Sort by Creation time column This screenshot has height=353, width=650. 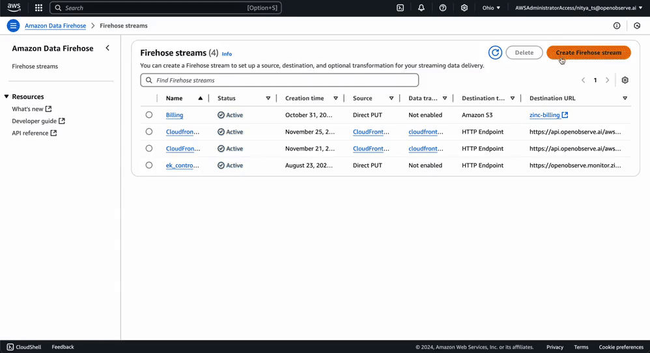point(336,98)
